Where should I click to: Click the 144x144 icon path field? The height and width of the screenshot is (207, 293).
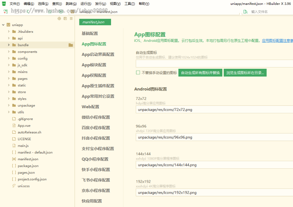pos(214,165)
